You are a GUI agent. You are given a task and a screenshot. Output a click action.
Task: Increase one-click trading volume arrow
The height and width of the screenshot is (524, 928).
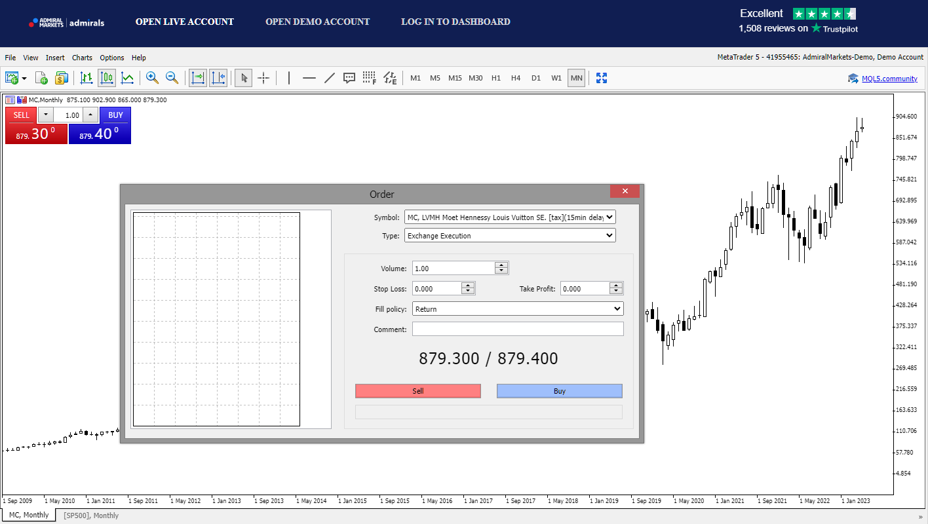[x=90, y=115]
